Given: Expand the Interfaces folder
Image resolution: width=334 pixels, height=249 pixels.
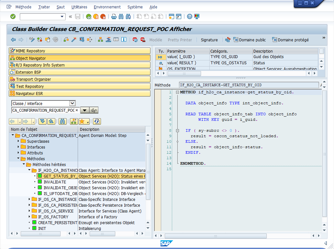Looking at the screenshot, I should click(18, 147).
